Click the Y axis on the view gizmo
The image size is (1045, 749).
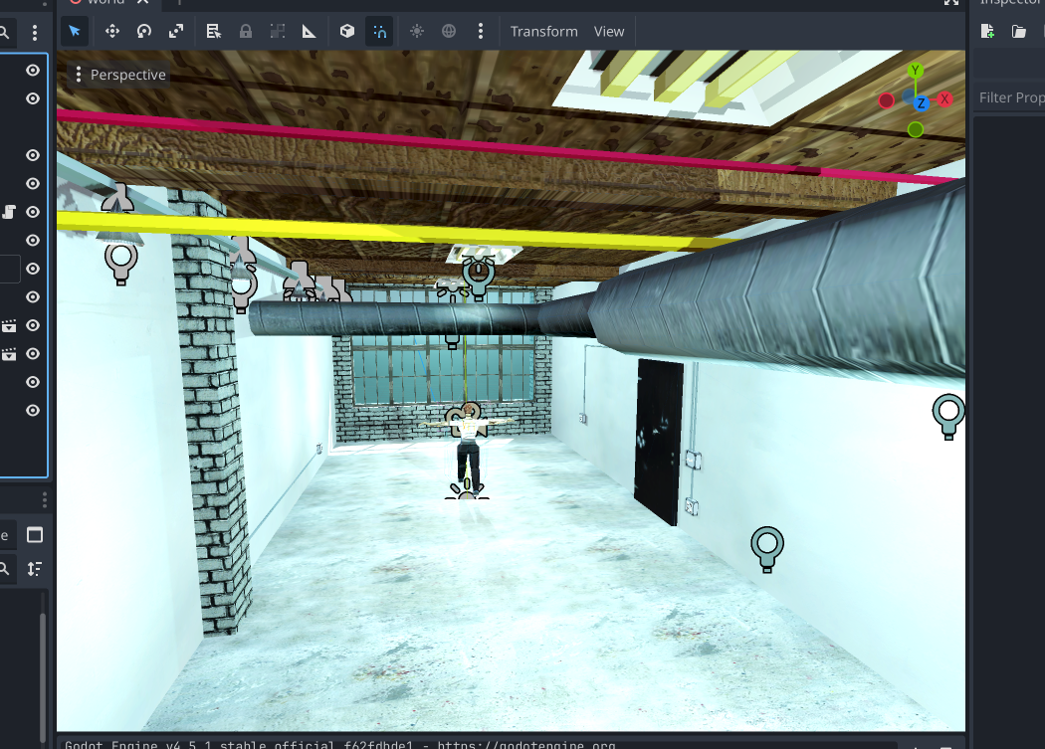click(x=916, y=71)
